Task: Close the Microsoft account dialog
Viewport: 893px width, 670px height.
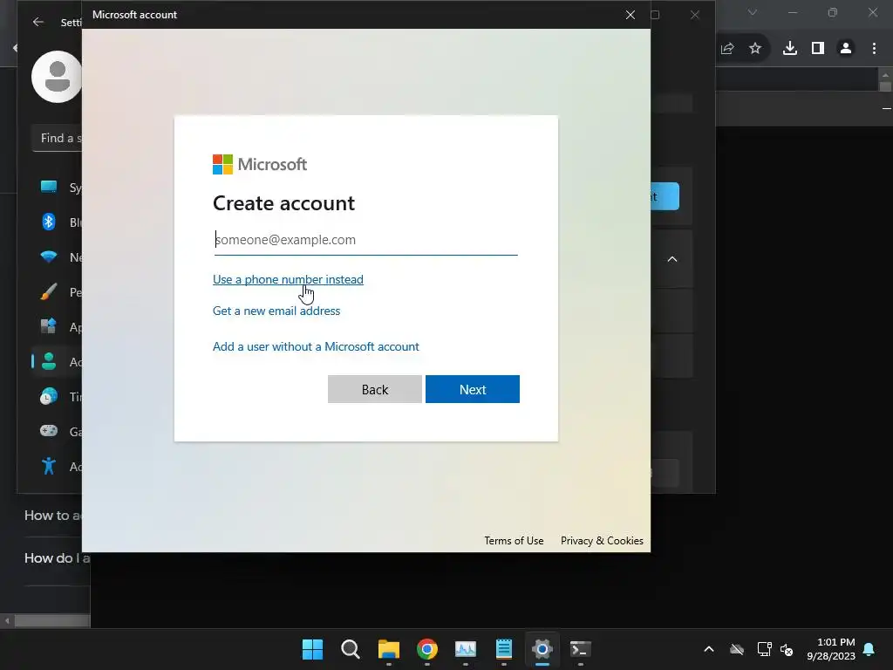Action: coord(630,15)
